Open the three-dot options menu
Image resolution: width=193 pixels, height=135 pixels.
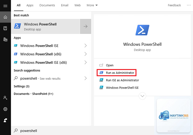pos(189,5)
